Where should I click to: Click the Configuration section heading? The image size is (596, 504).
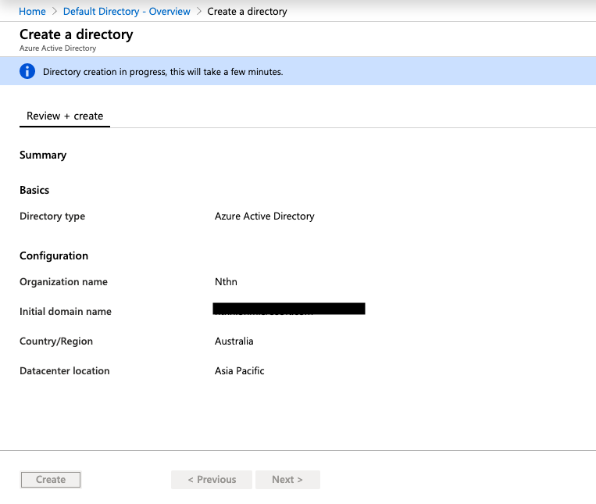pos(54,256)
